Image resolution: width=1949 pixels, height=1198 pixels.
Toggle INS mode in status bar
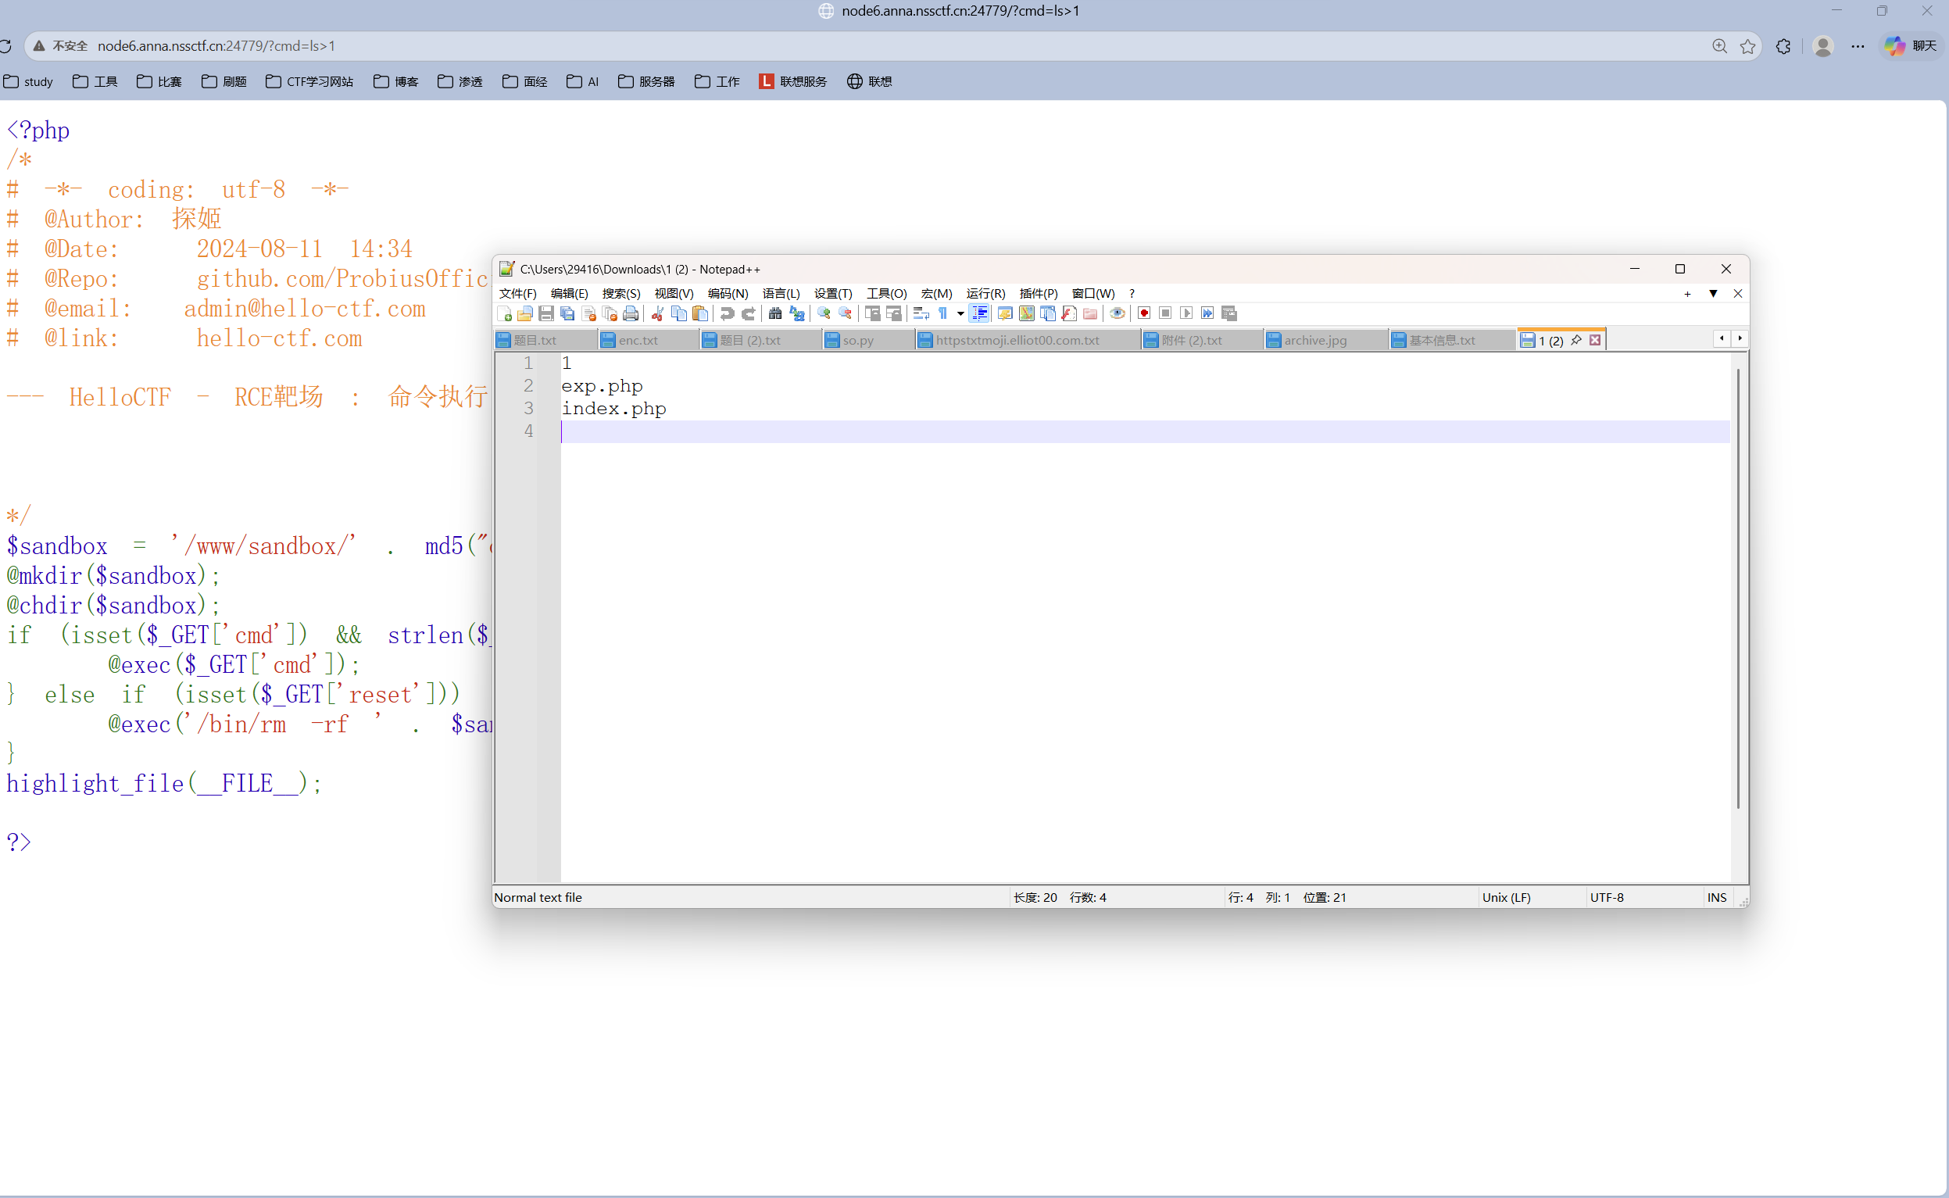tap(1717, 897)
